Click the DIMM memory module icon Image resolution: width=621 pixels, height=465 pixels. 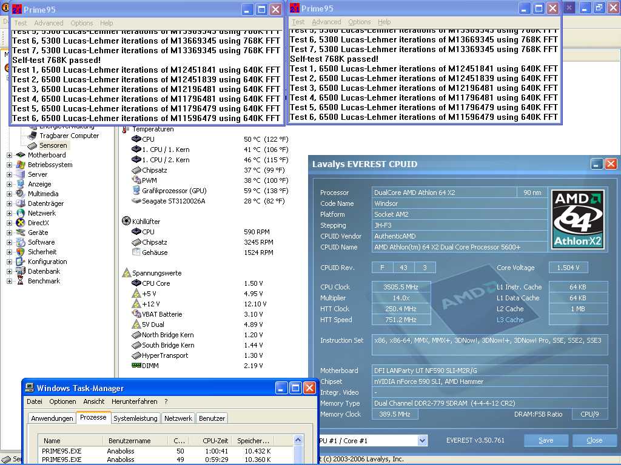(x=136, y=365)
